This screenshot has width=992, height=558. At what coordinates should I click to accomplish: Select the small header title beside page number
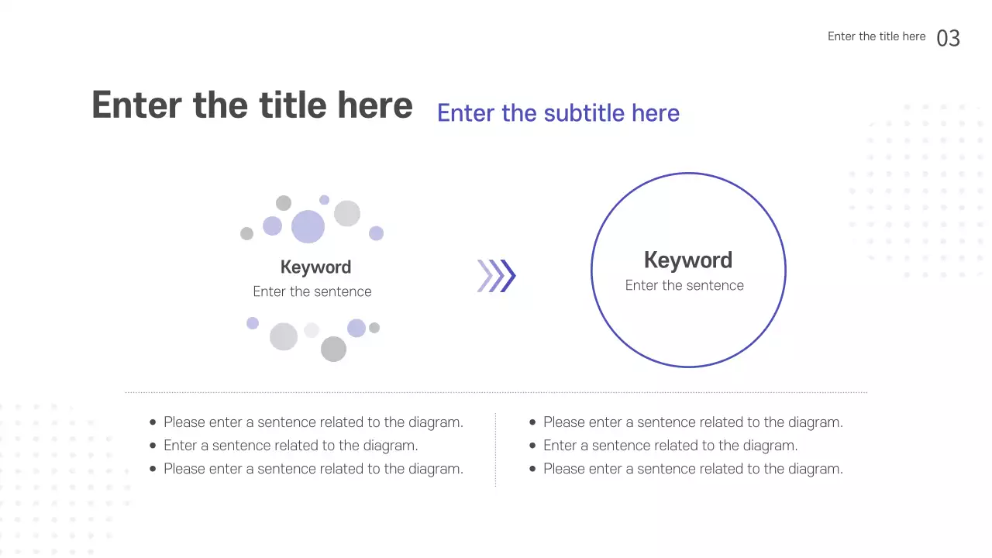click(877, 36)
